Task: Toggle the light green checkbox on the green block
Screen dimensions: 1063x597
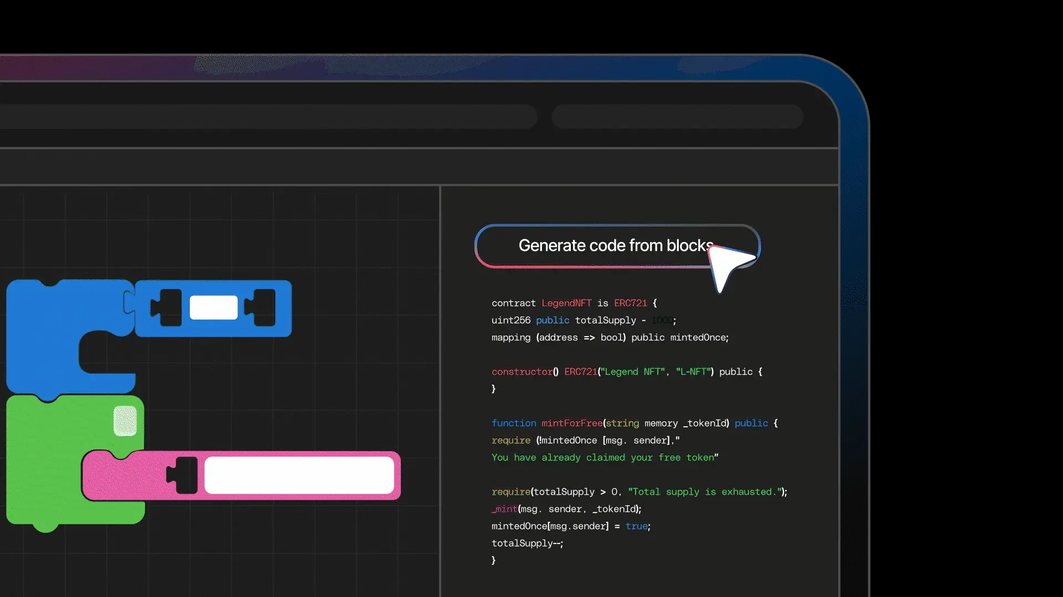Action: click(125, 420)
